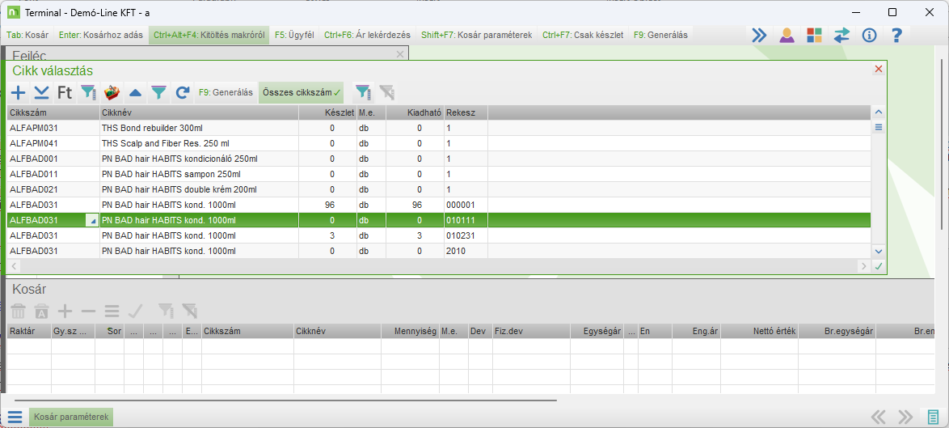Click the grid's scroll-up chevron
Viewport: 949px width, 428px height.
coord(879,112)
